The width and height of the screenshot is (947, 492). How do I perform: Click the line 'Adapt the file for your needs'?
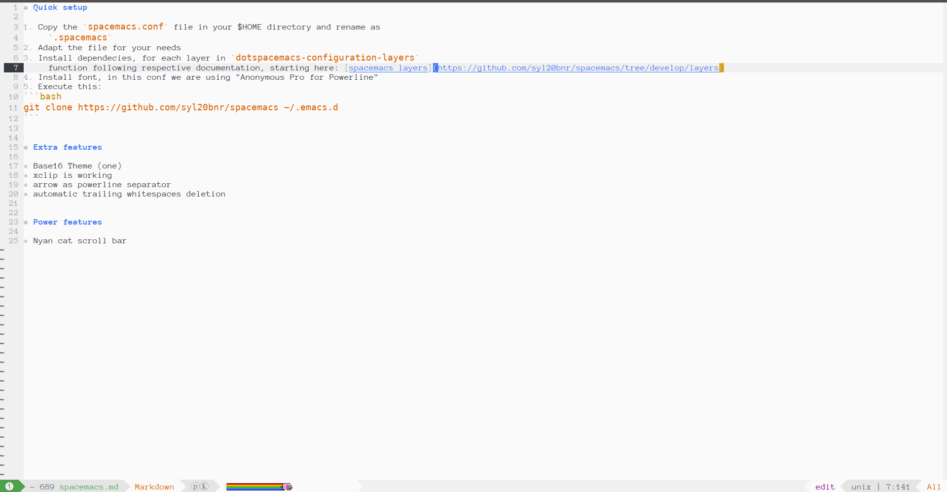tap(109, 48)
